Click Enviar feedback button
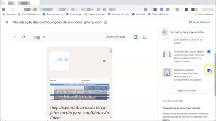 pyautogui.click(x=199, y=22)
